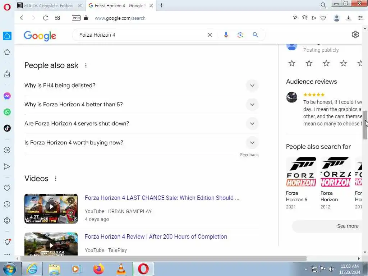Viewport: 368px width, 276px height.
Task: Open the profile account icon
Action: [x=336, y=18]
